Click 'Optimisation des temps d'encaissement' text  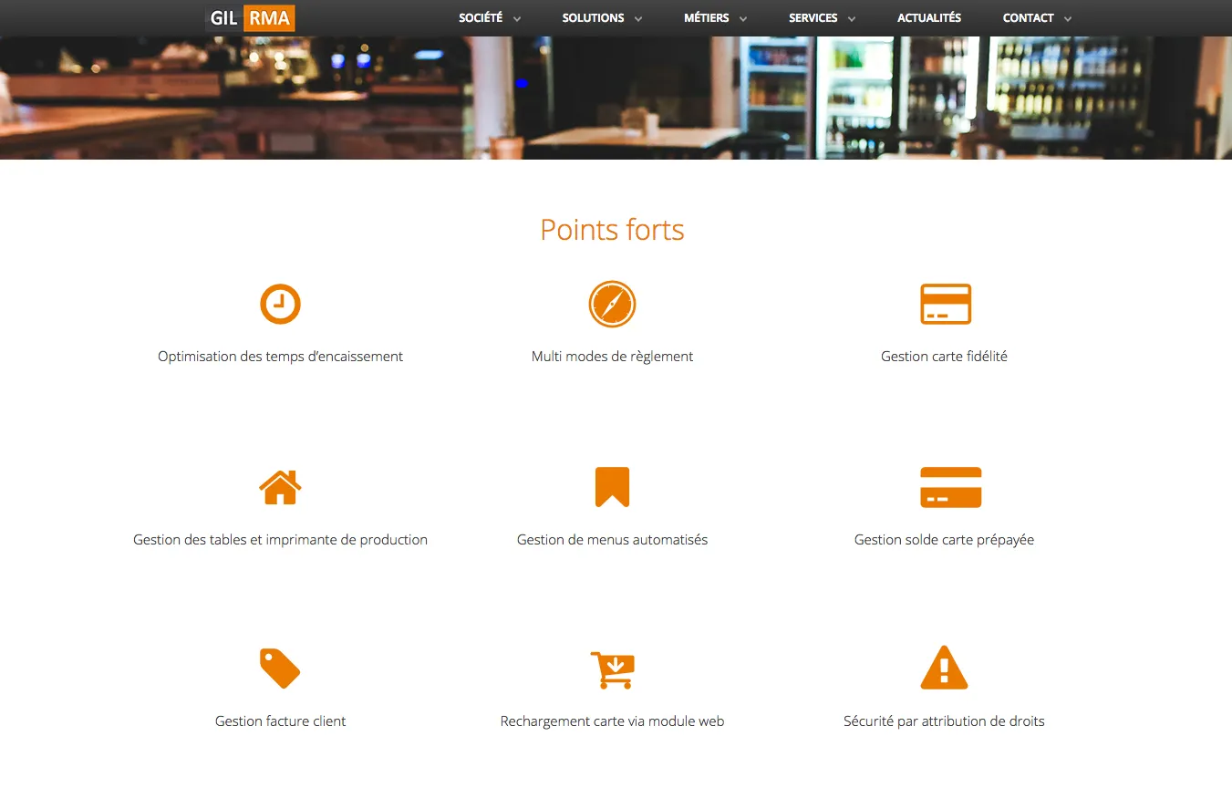point(280,357)
